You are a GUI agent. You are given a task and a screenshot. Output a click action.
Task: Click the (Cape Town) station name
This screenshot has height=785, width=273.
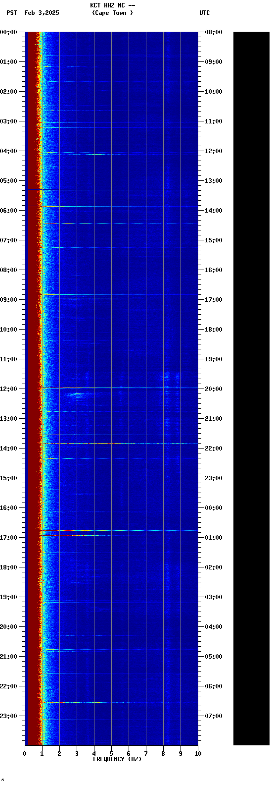[112, 13]
